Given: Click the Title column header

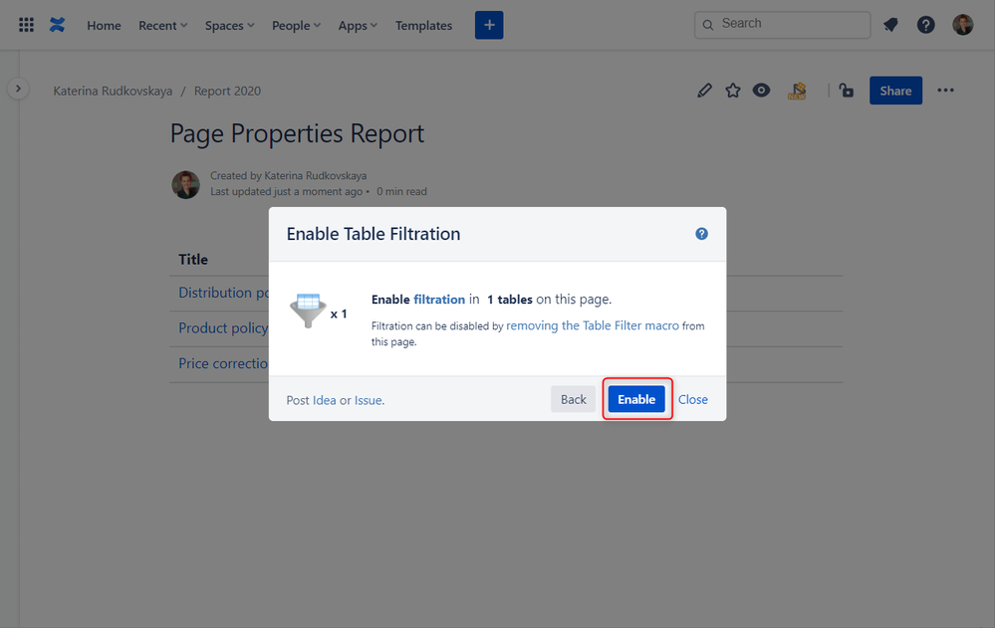Looking at the screenshot, I should (x=193, y=260).
